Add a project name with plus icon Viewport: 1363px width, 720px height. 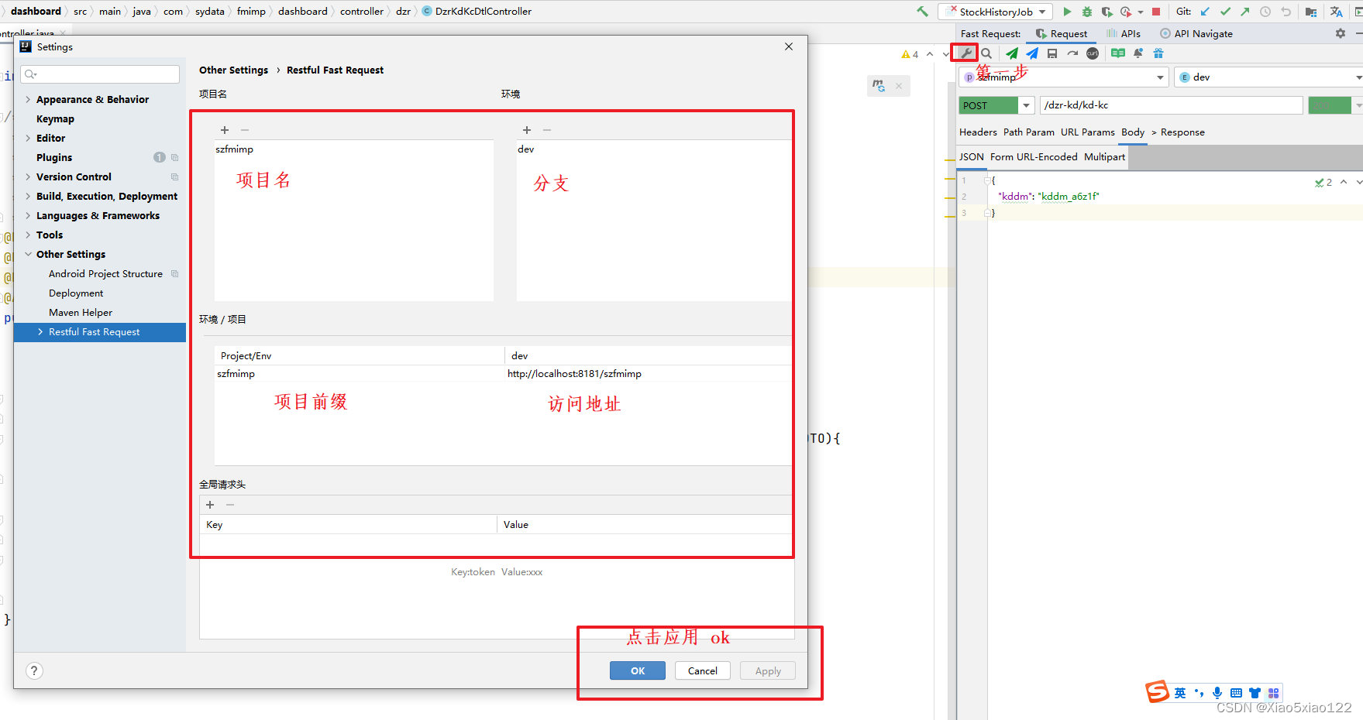[225, 130]
